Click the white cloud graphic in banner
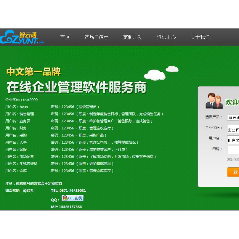239x239 pixels. 155,75
